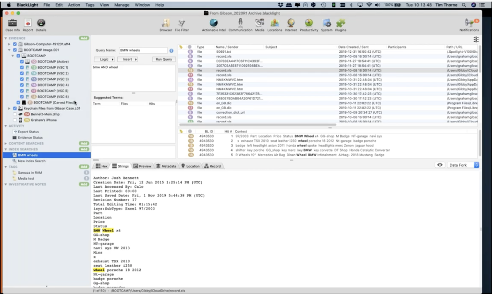492x294 pixels.
Task: Expand Keychain Files from Gibson Case node
Action: click(x=9, y=108)
